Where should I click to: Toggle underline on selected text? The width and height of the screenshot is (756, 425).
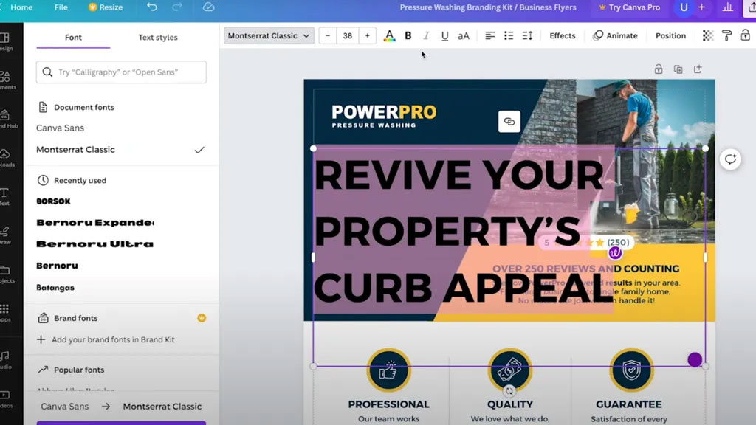[x=444, y=35]
